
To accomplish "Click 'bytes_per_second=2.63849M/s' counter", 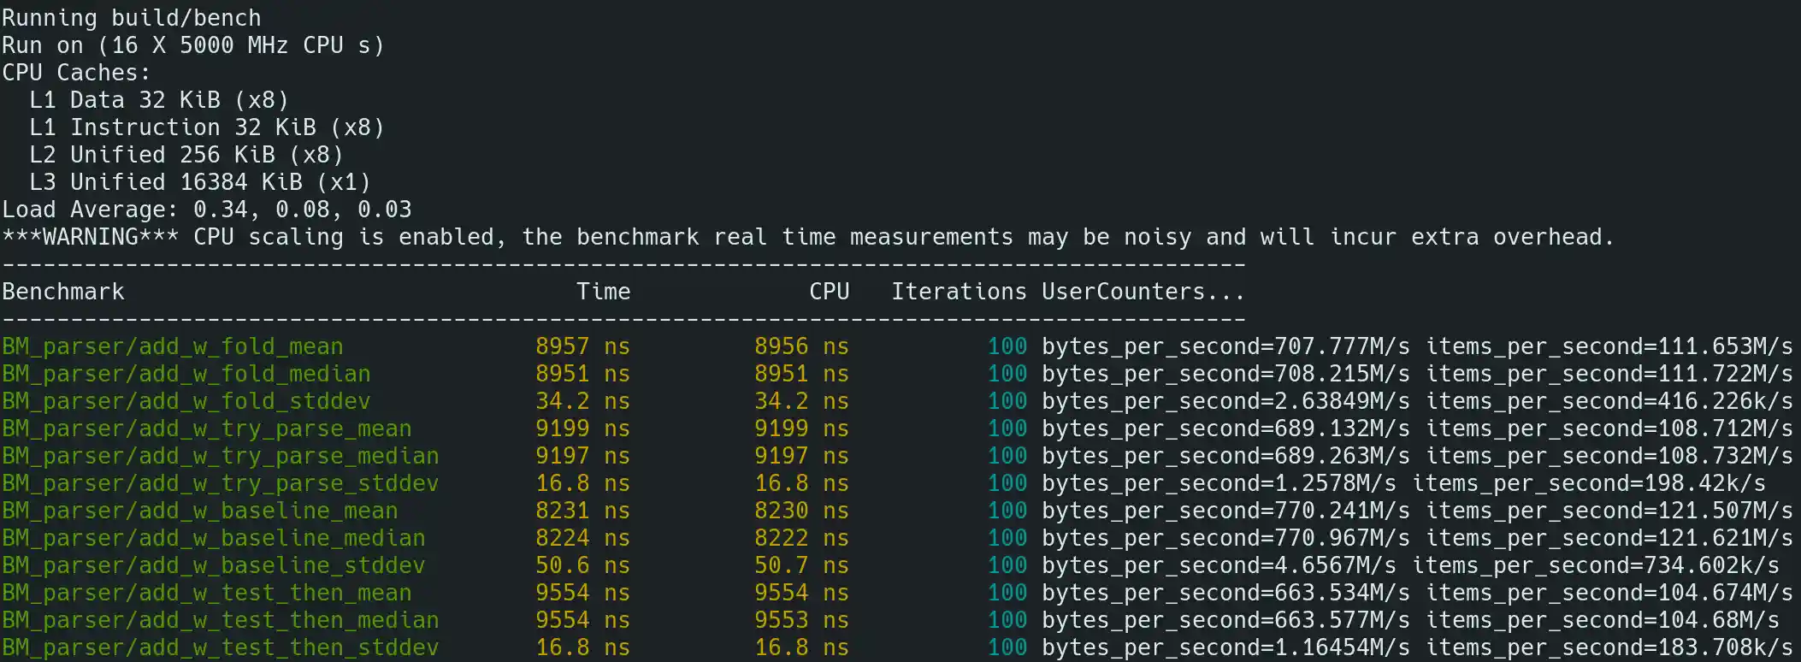I will (1225, 401).
